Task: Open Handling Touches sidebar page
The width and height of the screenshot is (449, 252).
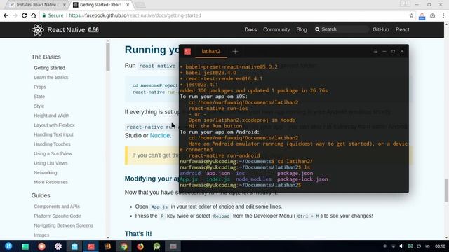Action: tap(52, 144)
